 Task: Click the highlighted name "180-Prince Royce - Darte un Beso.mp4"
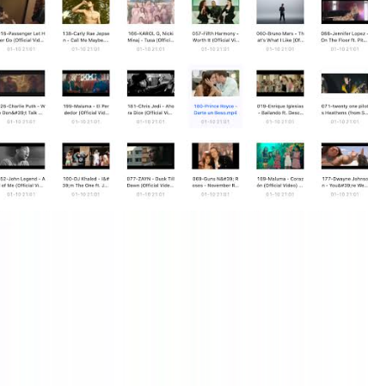pos(216,109)
